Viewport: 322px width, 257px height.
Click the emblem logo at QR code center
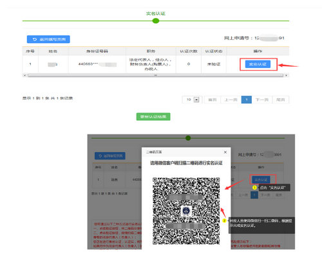point(186,211)
